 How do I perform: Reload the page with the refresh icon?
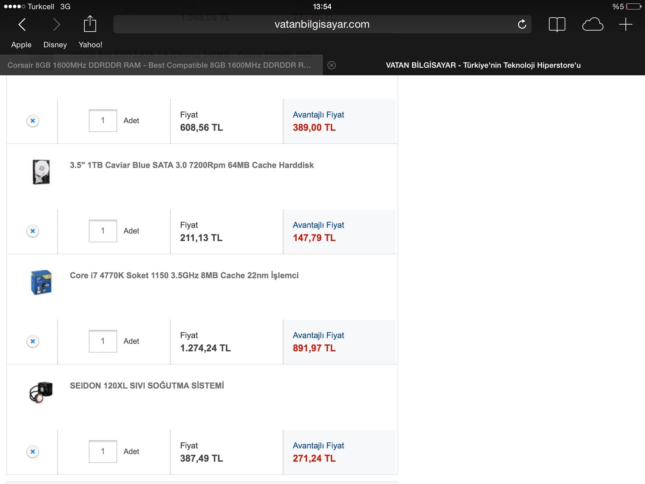(x=522, y=24)
